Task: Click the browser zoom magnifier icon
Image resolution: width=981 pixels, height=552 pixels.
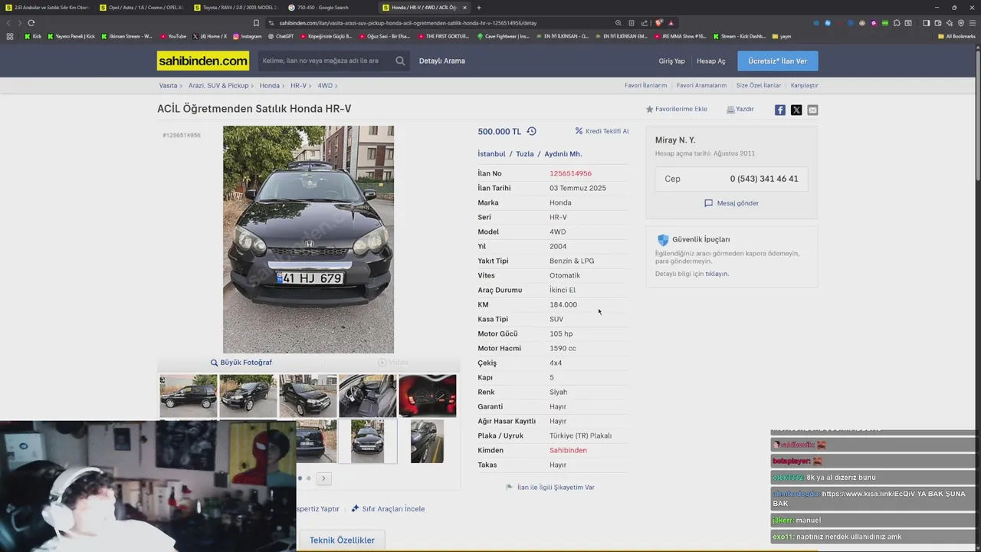Action: tap(618, 23)
